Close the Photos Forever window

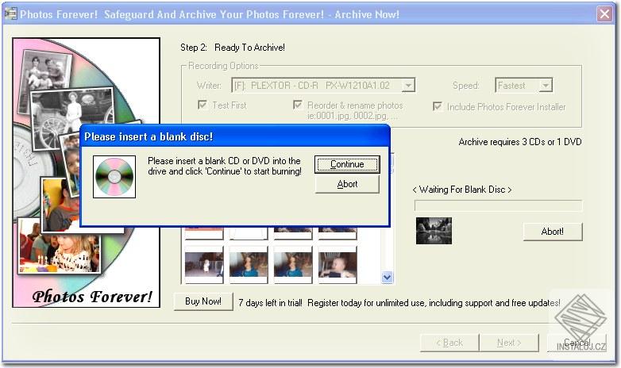tap(604, 14)
